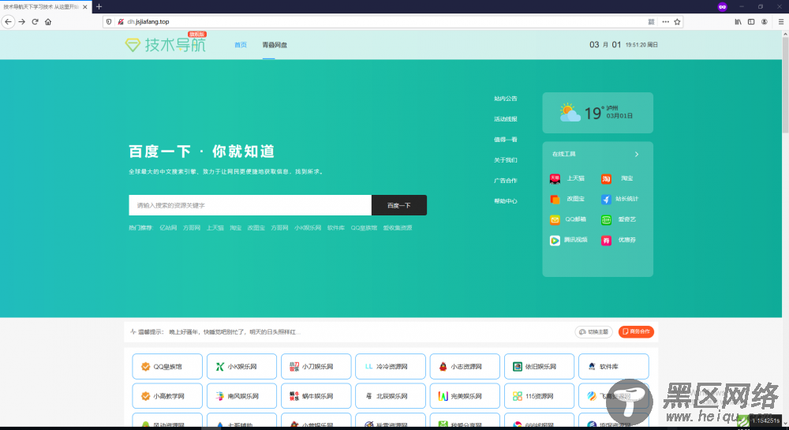Open the 115资源网 site card
Screen dimensions: 789x430
point(539,396)
